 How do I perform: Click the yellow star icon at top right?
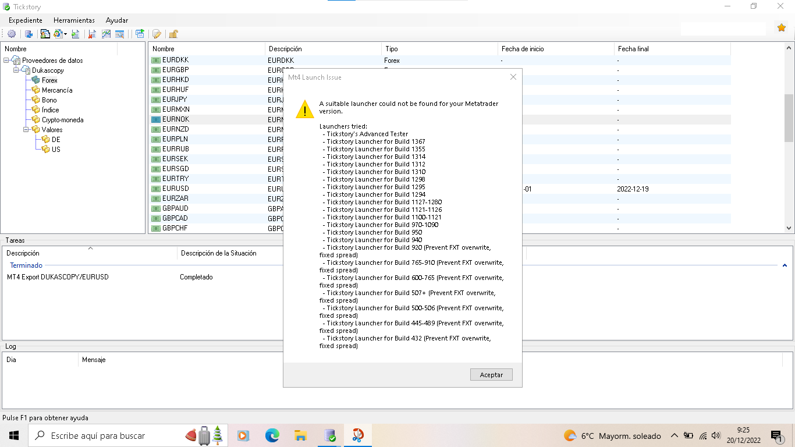(782, 27)
